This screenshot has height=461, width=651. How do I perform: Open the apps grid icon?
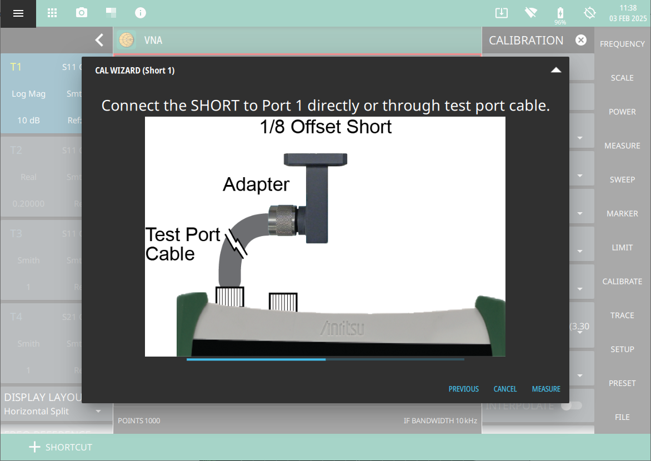tap(52, 13)
